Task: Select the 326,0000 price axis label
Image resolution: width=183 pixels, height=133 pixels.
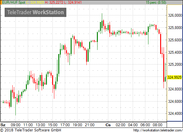Action: 175,15
